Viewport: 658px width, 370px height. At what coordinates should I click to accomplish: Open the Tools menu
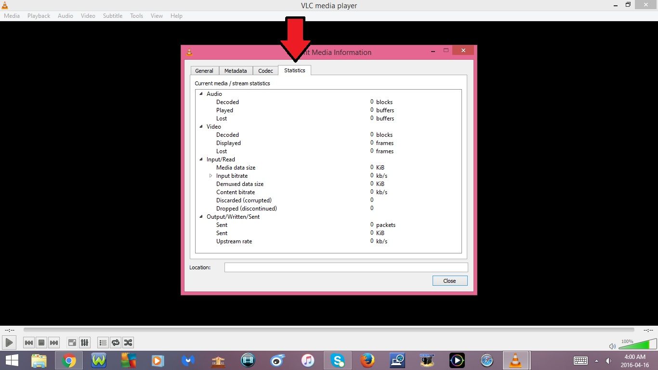tap(136, 15)
